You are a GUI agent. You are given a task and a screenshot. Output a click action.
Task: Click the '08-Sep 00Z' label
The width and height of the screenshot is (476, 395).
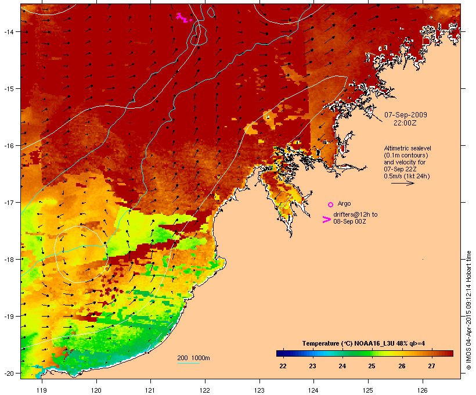click(x=349, y=221)
